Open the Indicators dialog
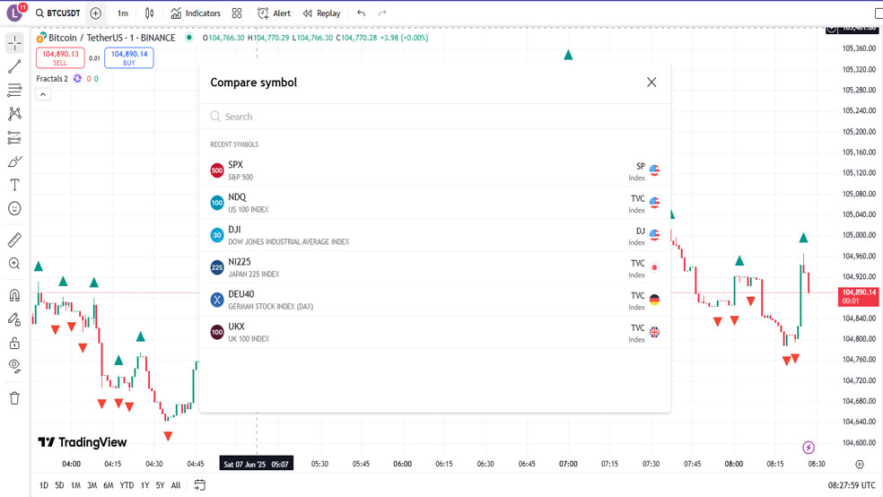The height and width of the screenshot is (497, 883). (x=196, y=13)
